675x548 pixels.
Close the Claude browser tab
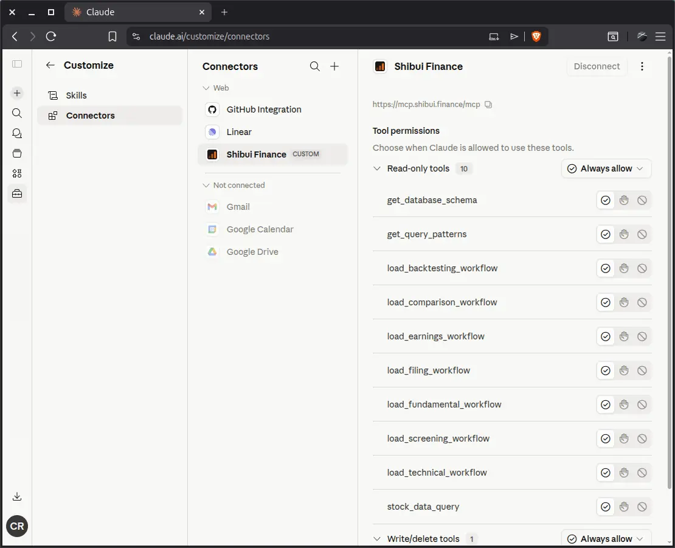click(202, 12)
